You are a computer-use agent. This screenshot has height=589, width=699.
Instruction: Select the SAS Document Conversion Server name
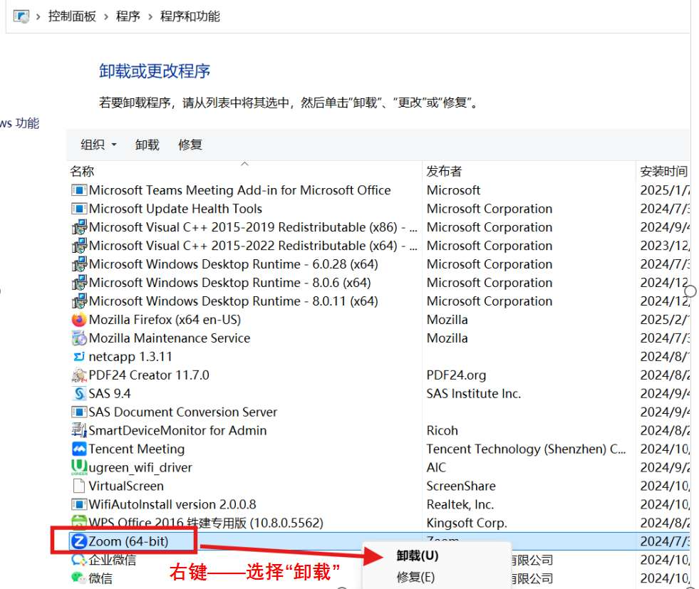tap(183, 412)
